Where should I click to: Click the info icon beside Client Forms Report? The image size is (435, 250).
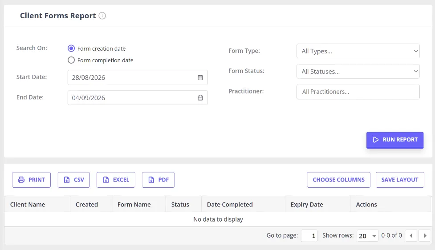point(102,16)
